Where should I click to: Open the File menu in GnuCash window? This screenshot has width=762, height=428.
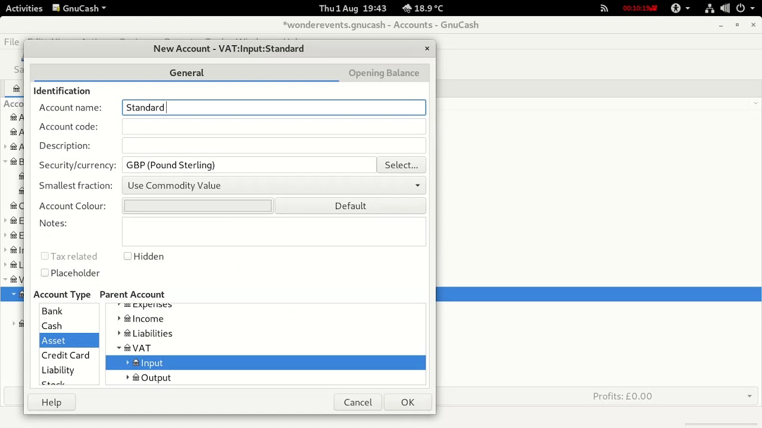click(x=11, y=42)
